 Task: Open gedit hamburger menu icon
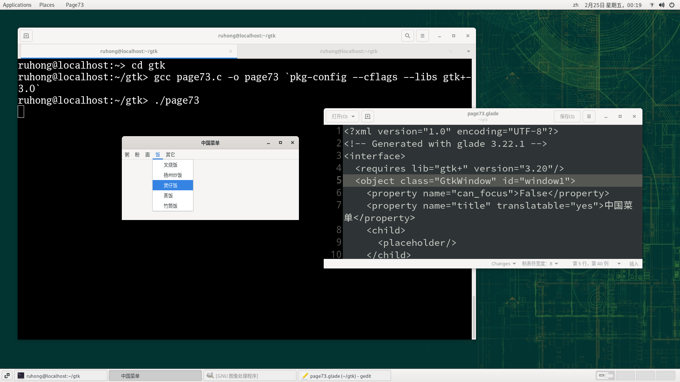tap(589, 116)
